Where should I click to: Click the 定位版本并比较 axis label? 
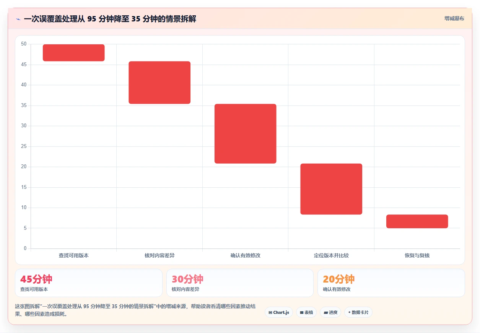[x=331, y=255]
